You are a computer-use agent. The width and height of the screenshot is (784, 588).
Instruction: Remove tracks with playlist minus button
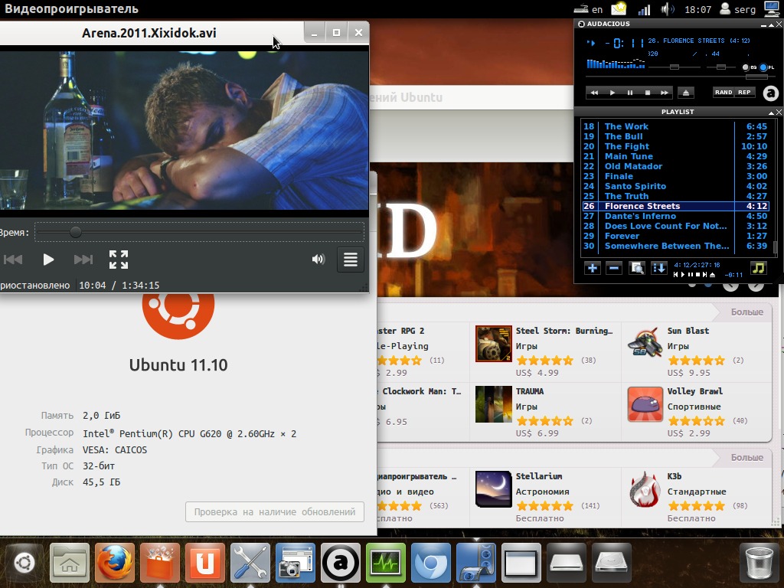614,269
